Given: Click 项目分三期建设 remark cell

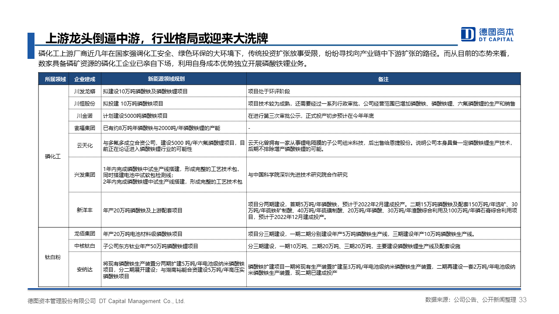Looking at the screenshot, I should (383, 234).
